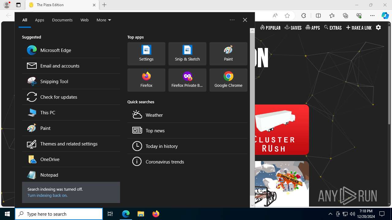
Task: Show hidden system tray icons
Action: [x=330, y=214]
